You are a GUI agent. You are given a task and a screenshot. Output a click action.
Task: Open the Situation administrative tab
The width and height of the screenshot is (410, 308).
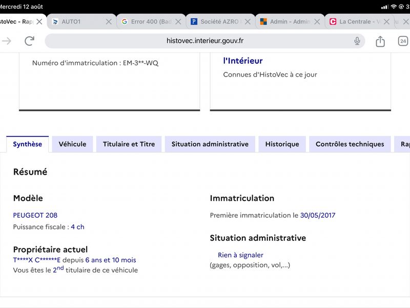click(x=210, y=144)
